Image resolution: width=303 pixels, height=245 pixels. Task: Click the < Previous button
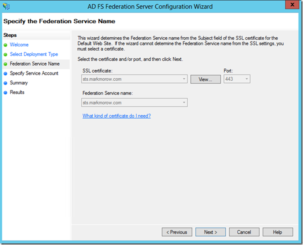click(177, 232)
